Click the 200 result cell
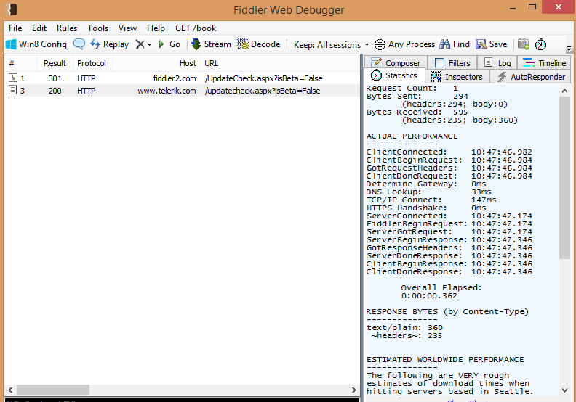 click(55, 91)
